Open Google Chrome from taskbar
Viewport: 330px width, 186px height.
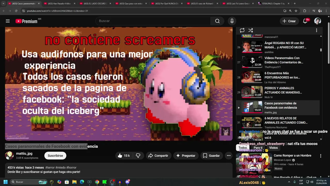(97, 182)
